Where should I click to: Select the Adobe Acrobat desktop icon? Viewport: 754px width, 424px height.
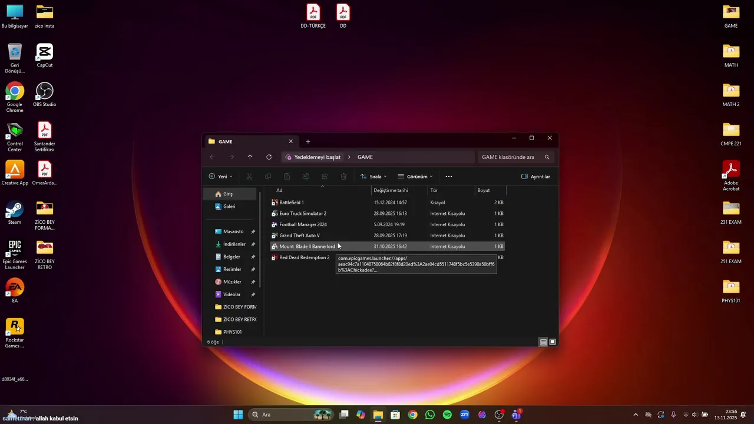tap(731, 176)
